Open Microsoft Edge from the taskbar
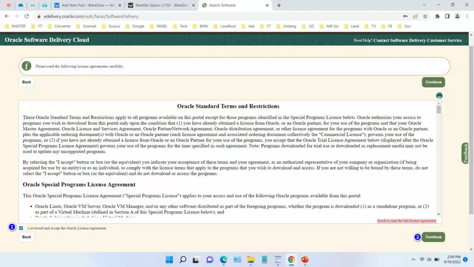The height and width of the screenshot is (267, 474). pyautogui.click(x=224, y=260)
